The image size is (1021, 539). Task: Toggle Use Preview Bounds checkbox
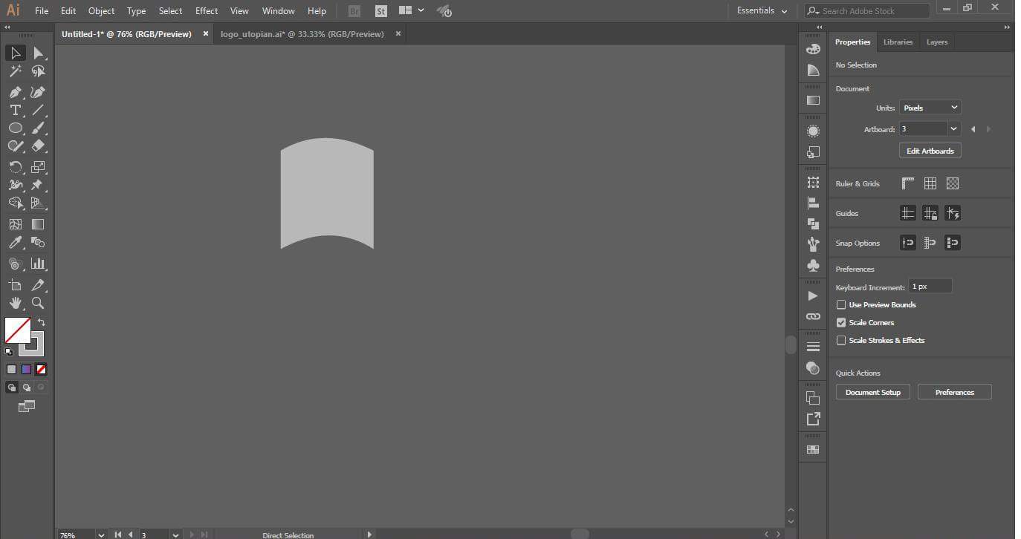(841, 304)
